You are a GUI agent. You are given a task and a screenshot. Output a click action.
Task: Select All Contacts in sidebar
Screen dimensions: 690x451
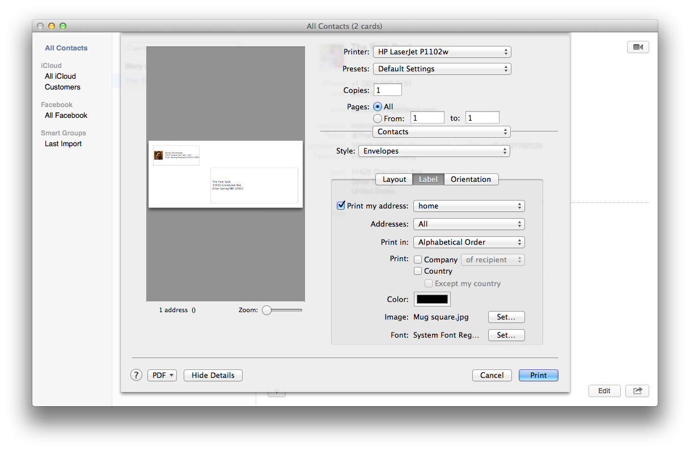point(66,48)
